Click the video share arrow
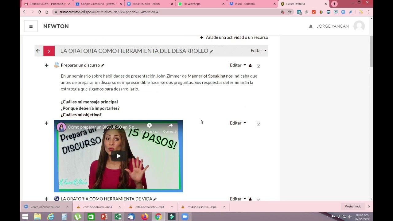 pos(170,126)
